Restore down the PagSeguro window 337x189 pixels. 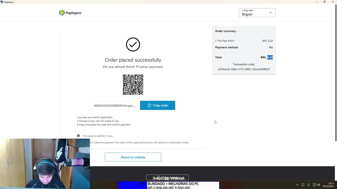point(324,2)
